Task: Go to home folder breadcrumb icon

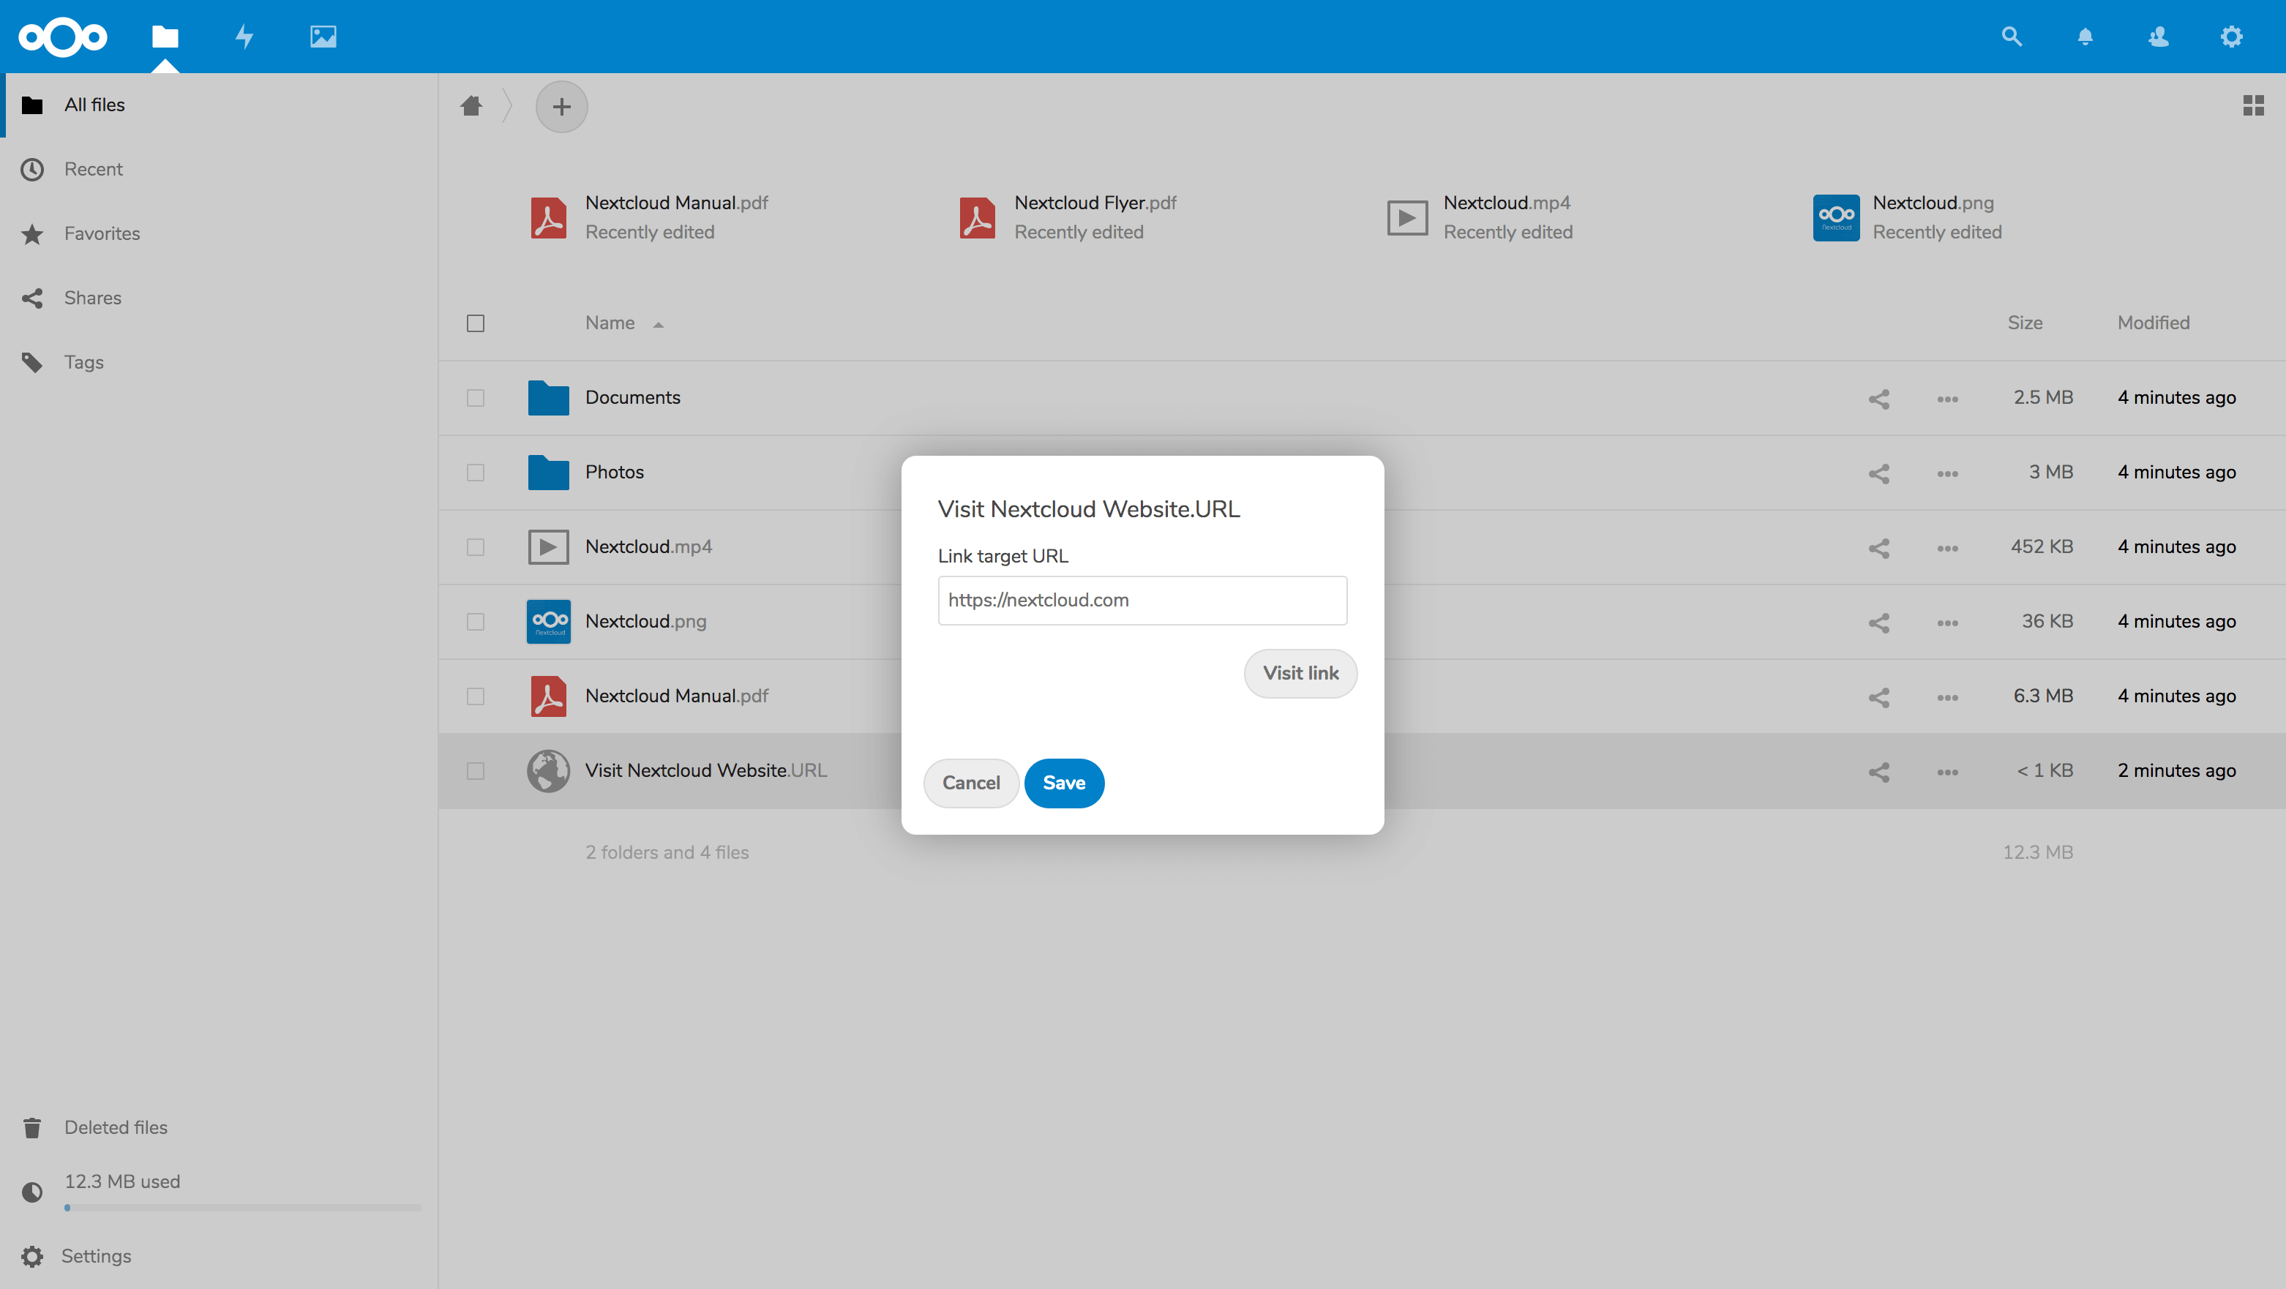Action: (471, 105)
